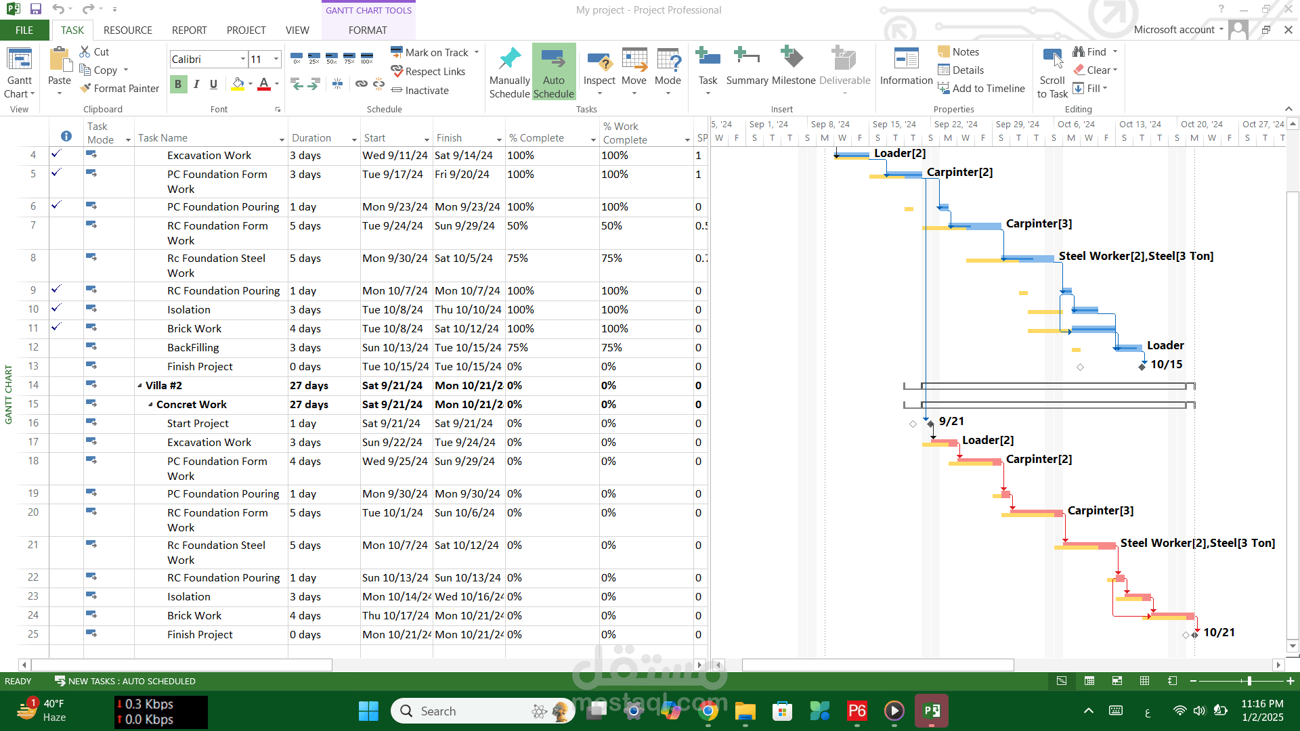The width and height of the screenshot is (1300, 731).
Task: Click the Gantt chart horizontal scrollbar
Action: (x=877, y=665)
